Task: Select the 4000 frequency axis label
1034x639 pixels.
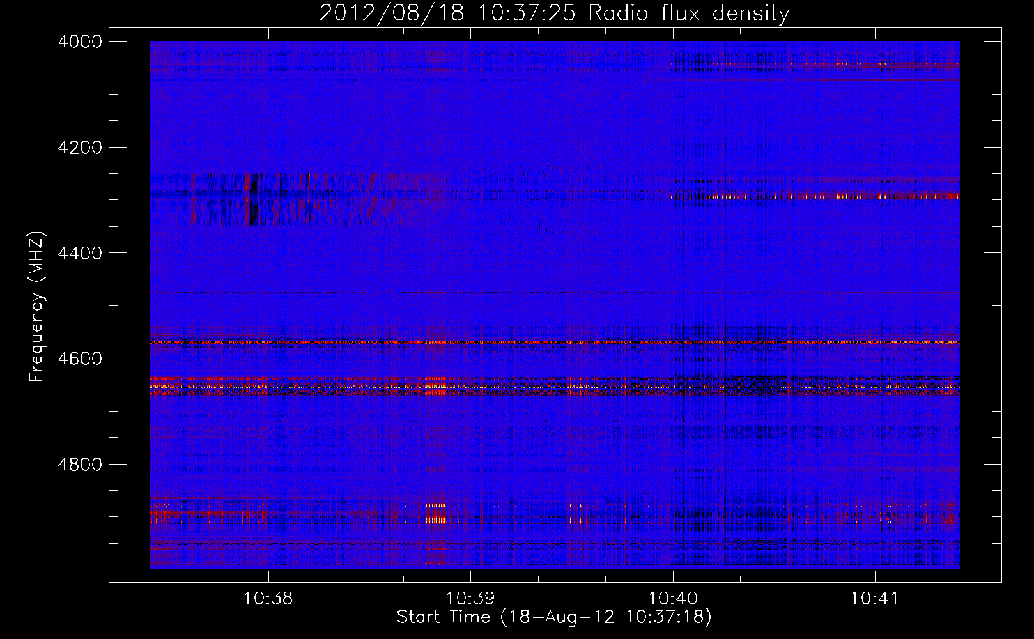Action: point(80,42)
